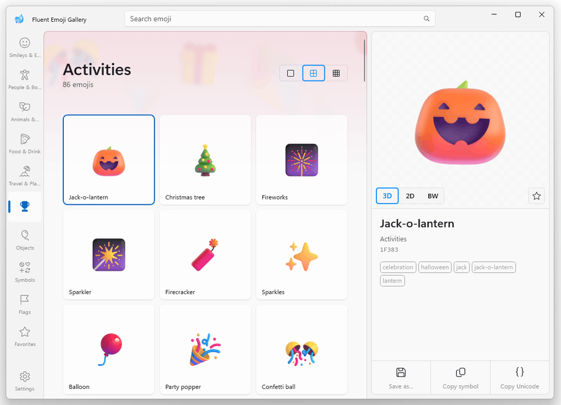Image resolution: width=561 pixels, height=405 pixels.
Task: Click the lantern tag
Action: pyautogui.click(x=392, y=281)
